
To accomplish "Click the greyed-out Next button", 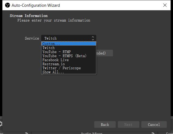I will [x=128, y=124].
